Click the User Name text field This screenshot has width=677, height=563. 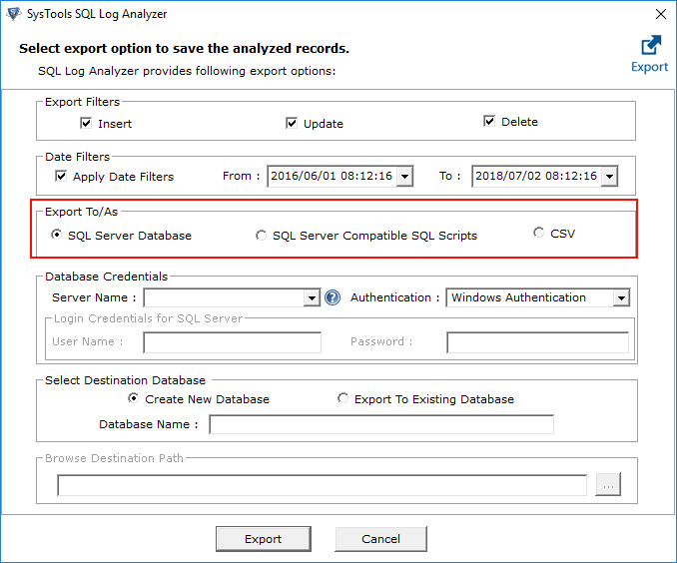[233, 342]
